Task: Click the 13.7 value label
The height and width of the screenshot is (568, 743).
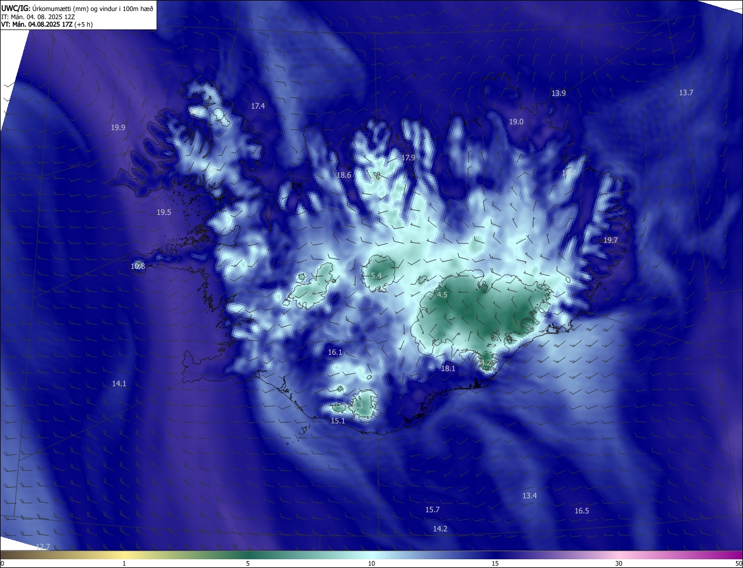Action: [686, 93]
